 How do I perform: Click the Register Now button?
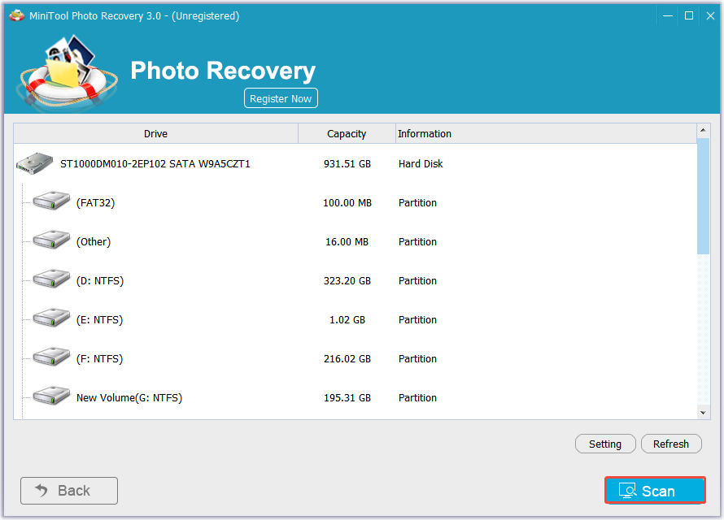tap(281, 97)
